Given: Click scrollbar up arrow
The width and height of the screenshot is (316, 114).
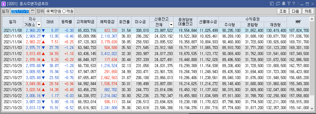Looking at the screenshot, I should (312, 19).
